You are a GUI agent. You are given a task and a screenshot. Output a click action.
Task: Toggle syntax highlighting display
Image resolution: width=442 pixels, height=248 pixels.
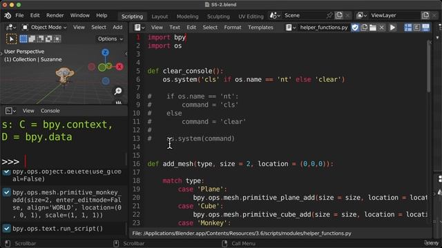click(425, 28)
